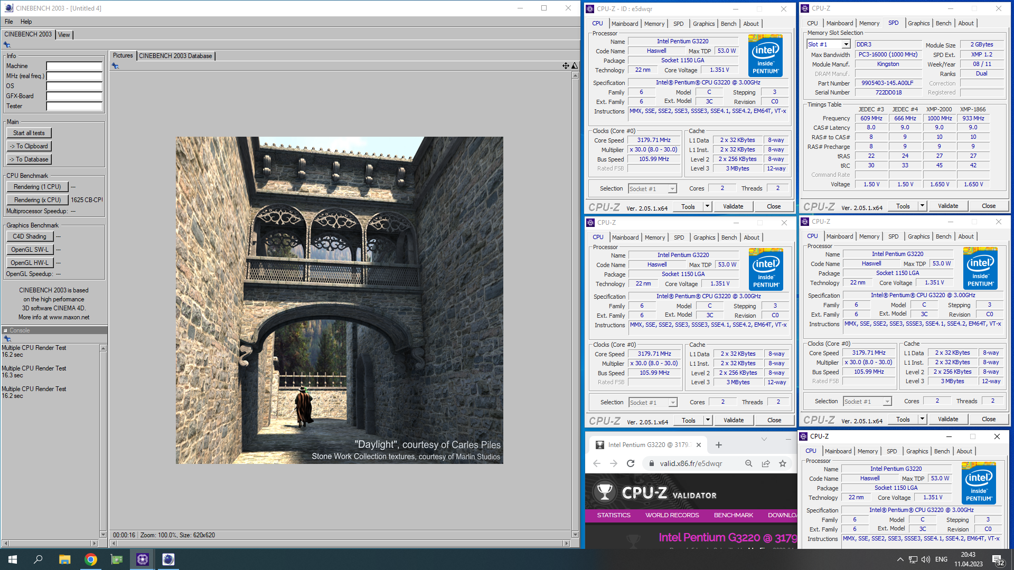Viewport: 1014px width, 570px height.
Task: Click the GFX-Board input field
Action: (74, 96)
